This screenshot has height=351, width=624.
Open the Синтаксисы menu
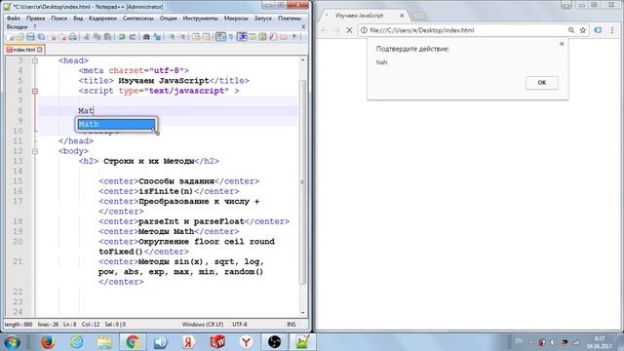coord(138,19)
